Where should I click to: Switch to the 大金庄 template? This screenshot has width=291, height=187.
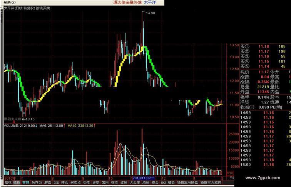click(135, 182)
